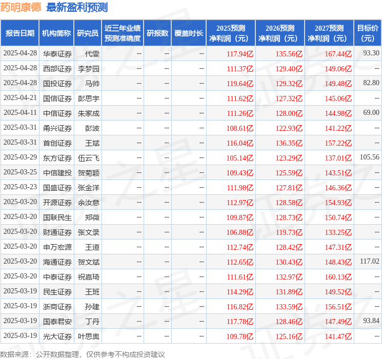Viewport: 382px width, 359px height.
Task: Select the 浙商证券 institution cell
Action: 57,307
